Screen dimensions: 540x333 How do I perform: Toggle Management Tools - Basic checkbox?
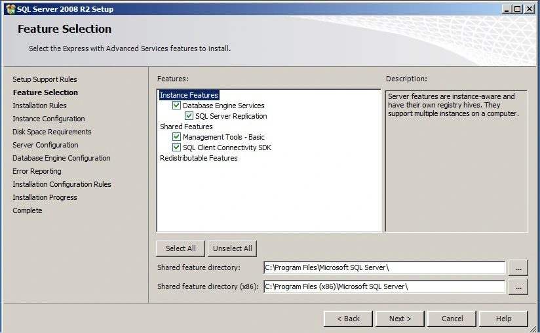176,137
